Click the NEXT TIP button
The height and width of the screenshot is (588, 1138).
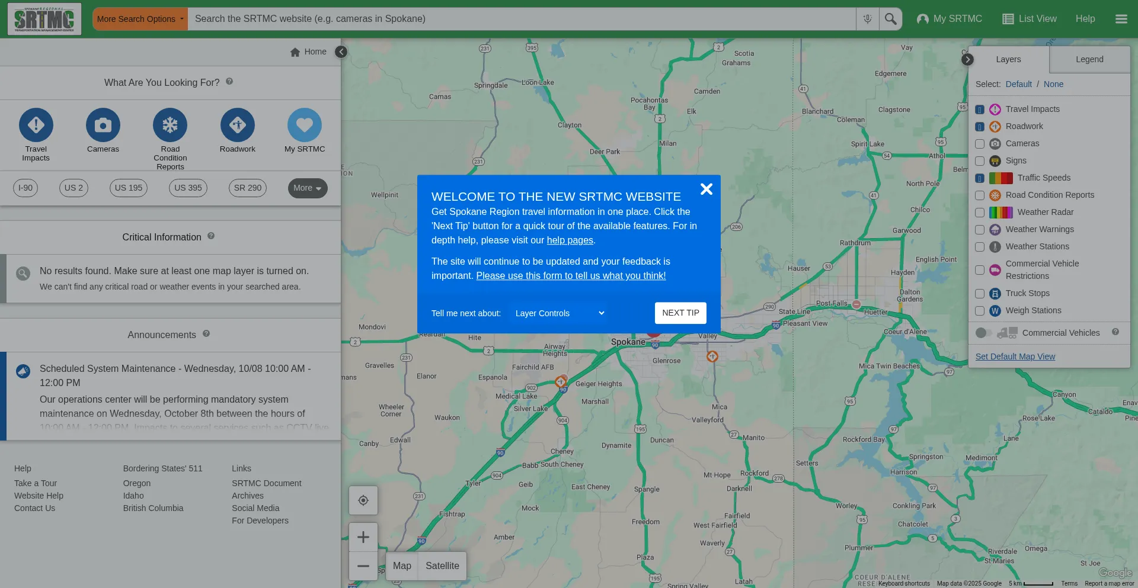680,313
